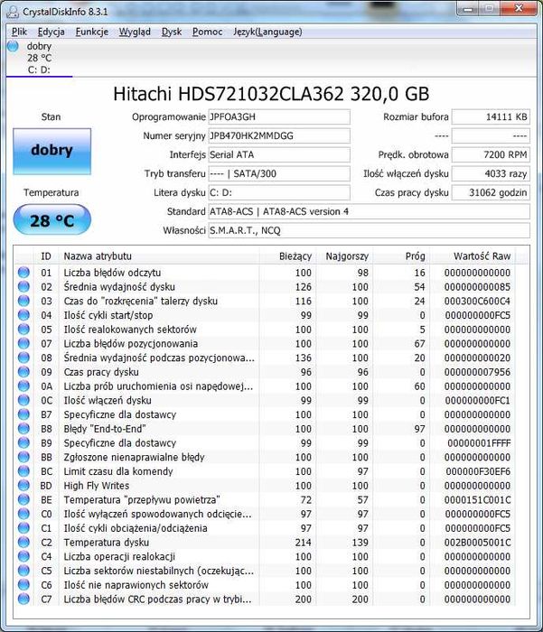Open the Dysk menu
Screen dimensions: 543x632
point(172,32)
